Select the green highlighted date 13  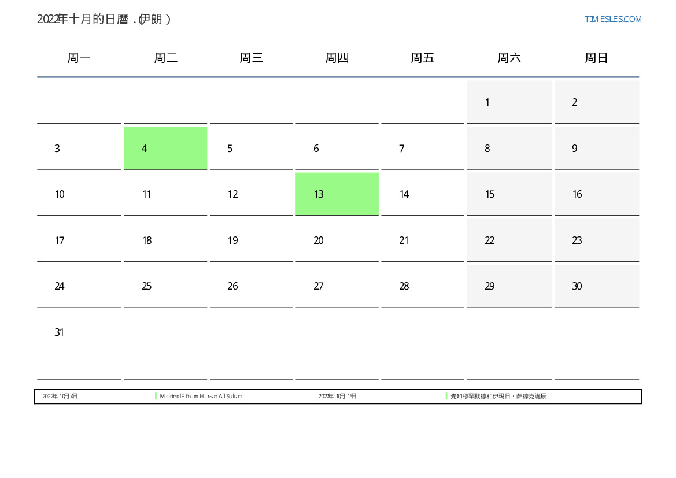337,194
